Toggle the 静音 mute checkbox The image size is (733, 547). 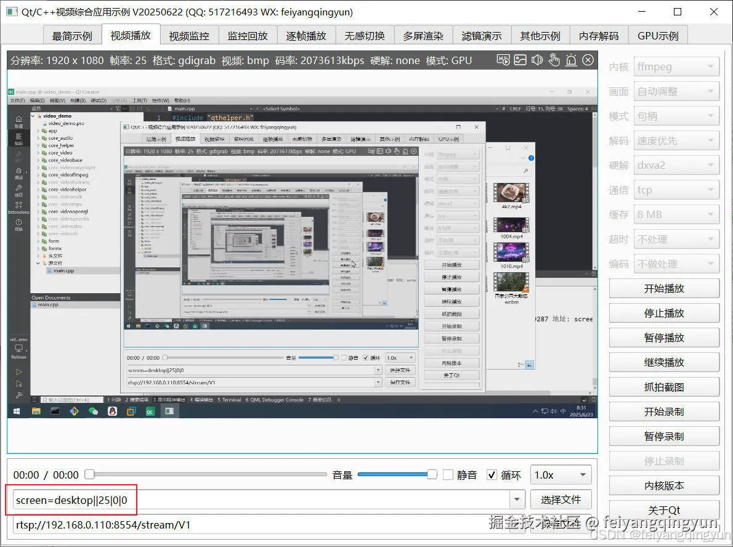point(448,475)
